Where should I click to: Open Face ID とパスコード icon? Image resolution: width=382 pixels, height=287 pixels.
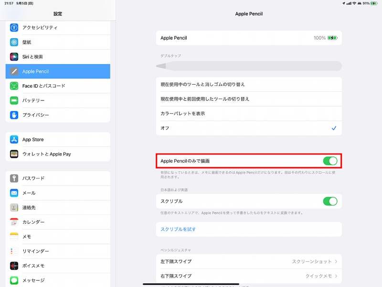[x=14, y=86]
